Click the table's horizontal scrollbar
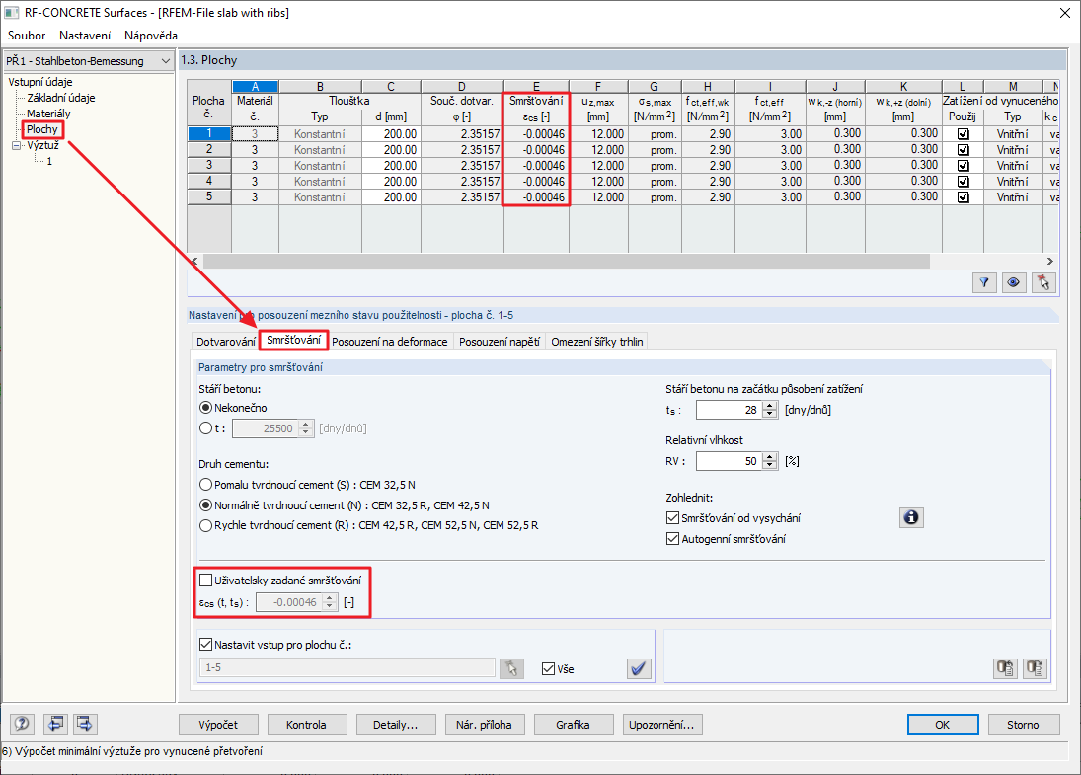Viewport: 1081px width, 775px height. click(566, 262)
